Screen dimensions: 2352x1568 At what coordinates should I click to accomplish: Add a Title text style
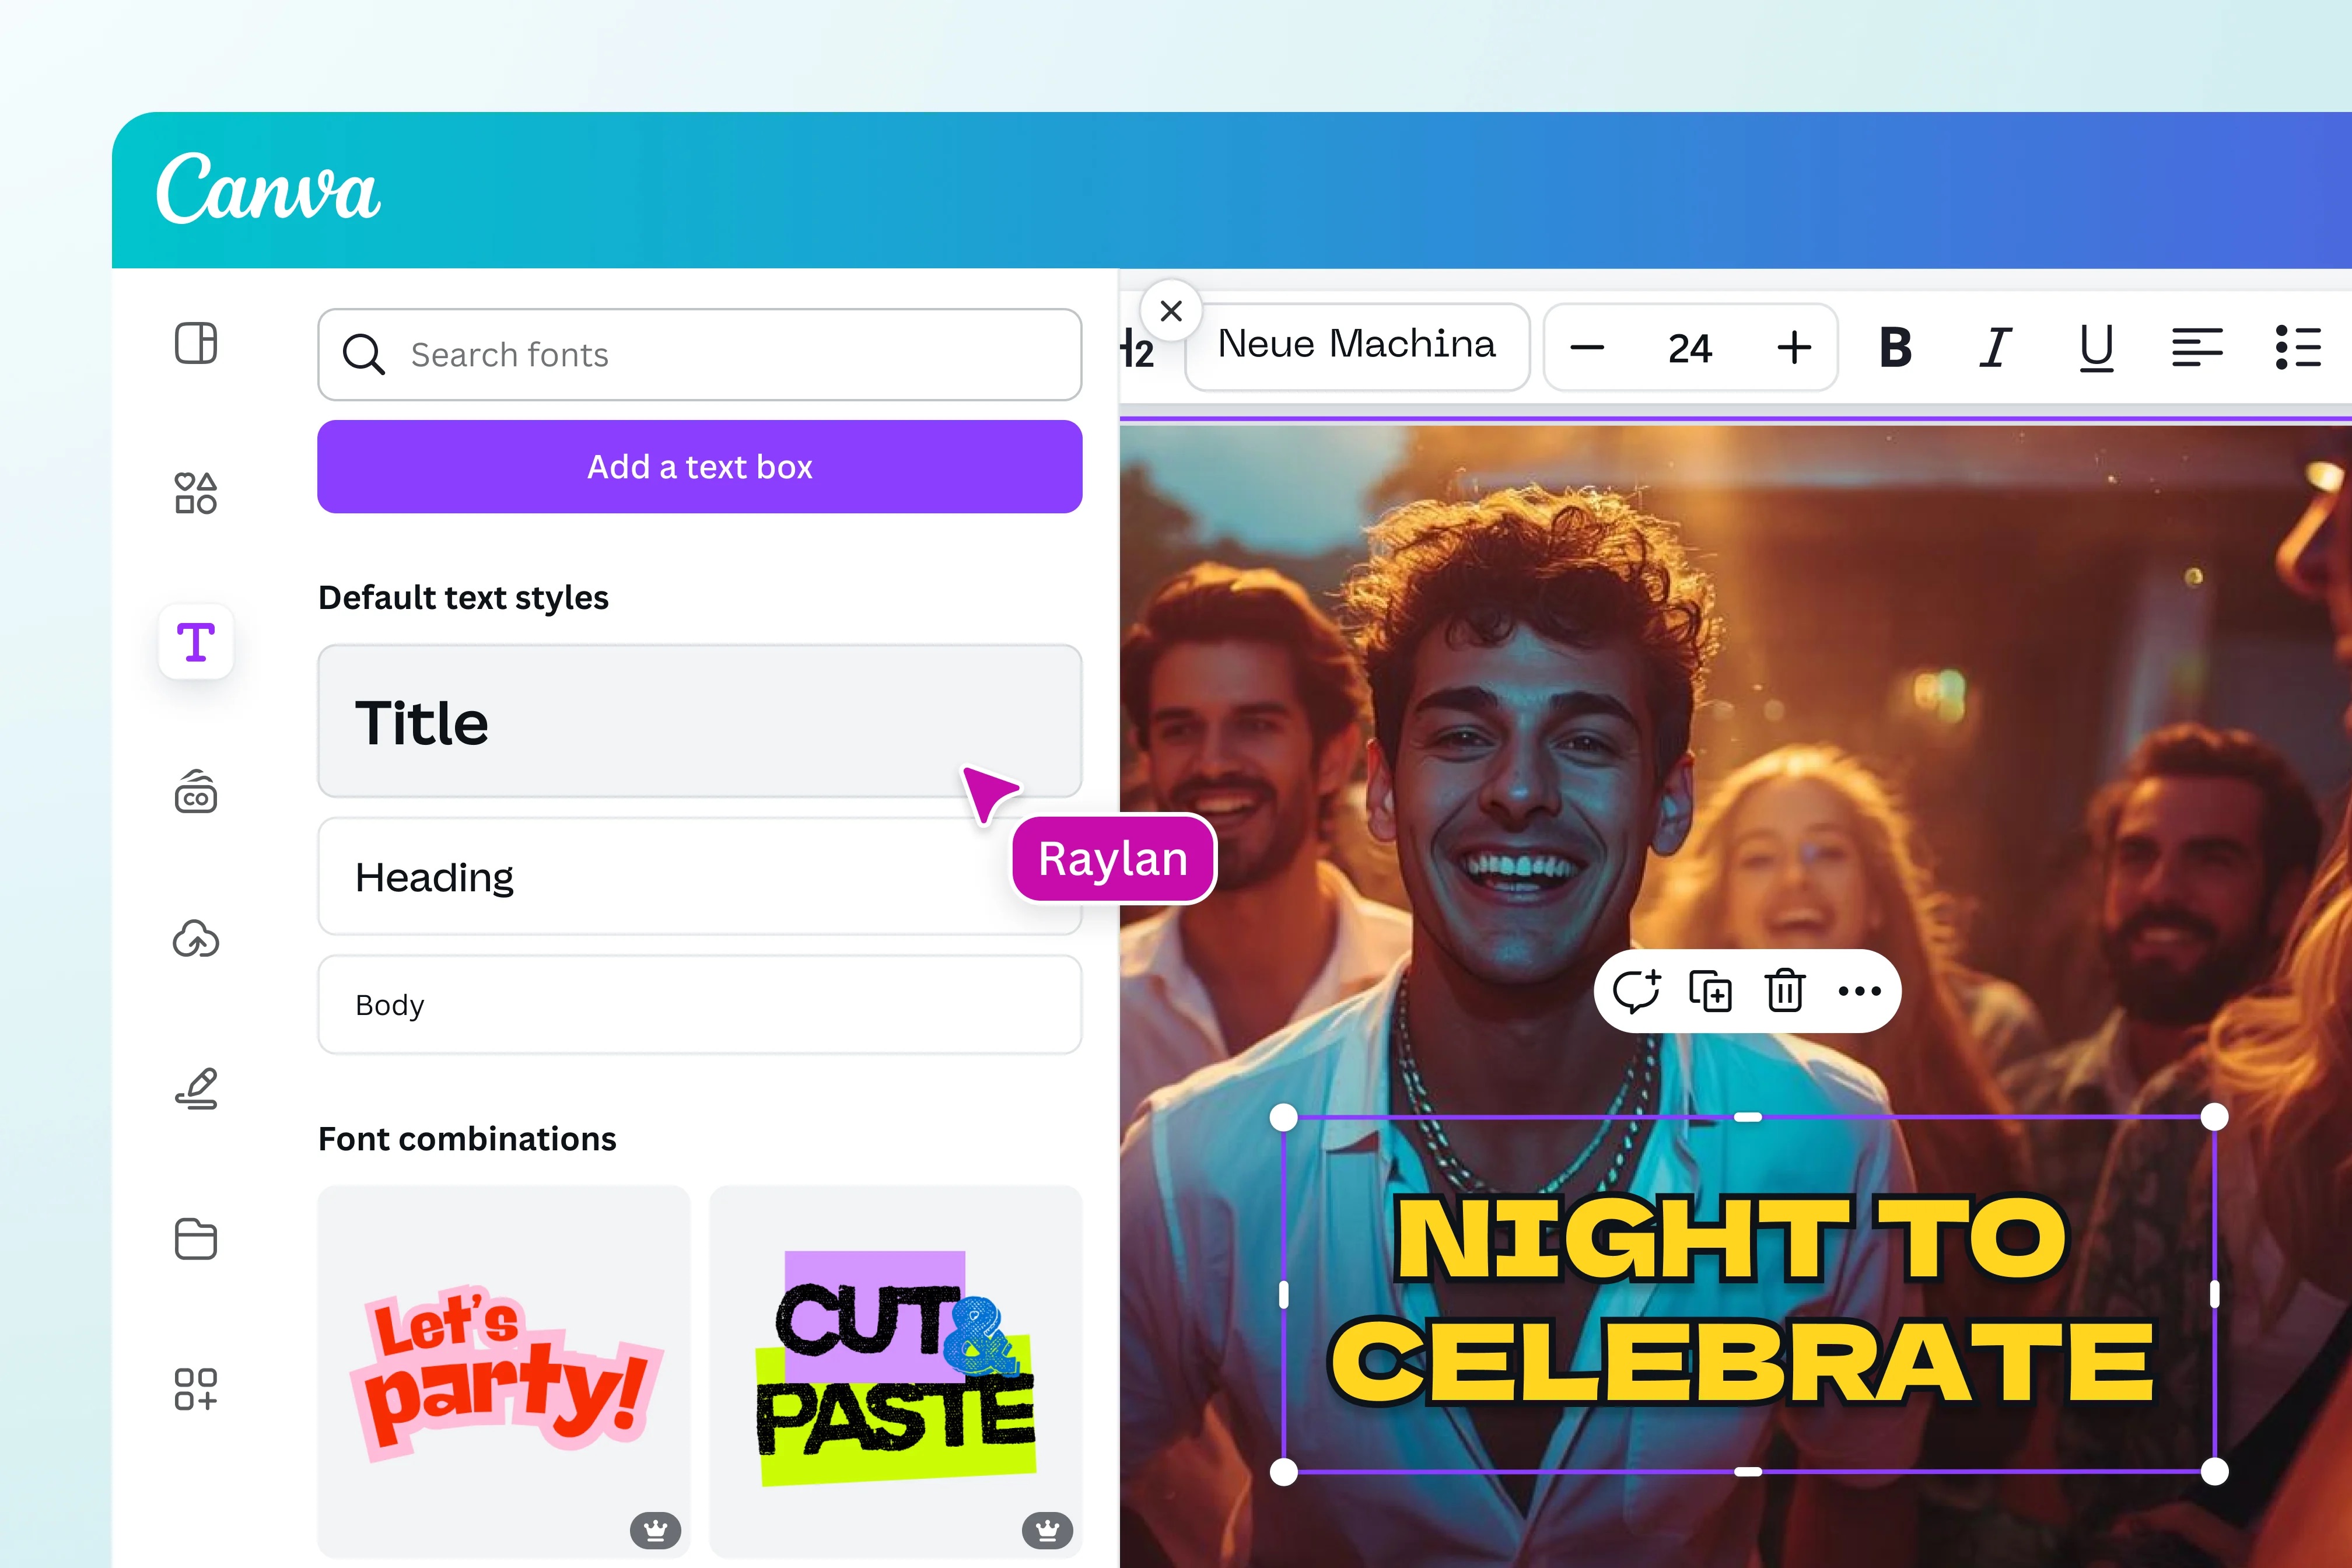(x=700, y=721)
